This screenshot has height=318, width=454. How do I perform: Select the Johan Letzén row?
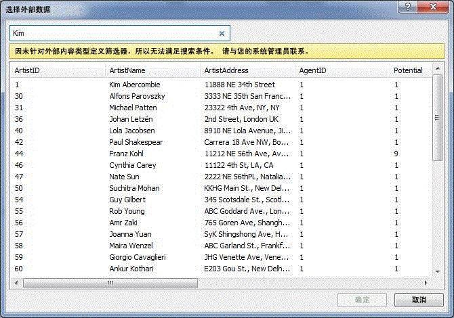tap(222, 119)
